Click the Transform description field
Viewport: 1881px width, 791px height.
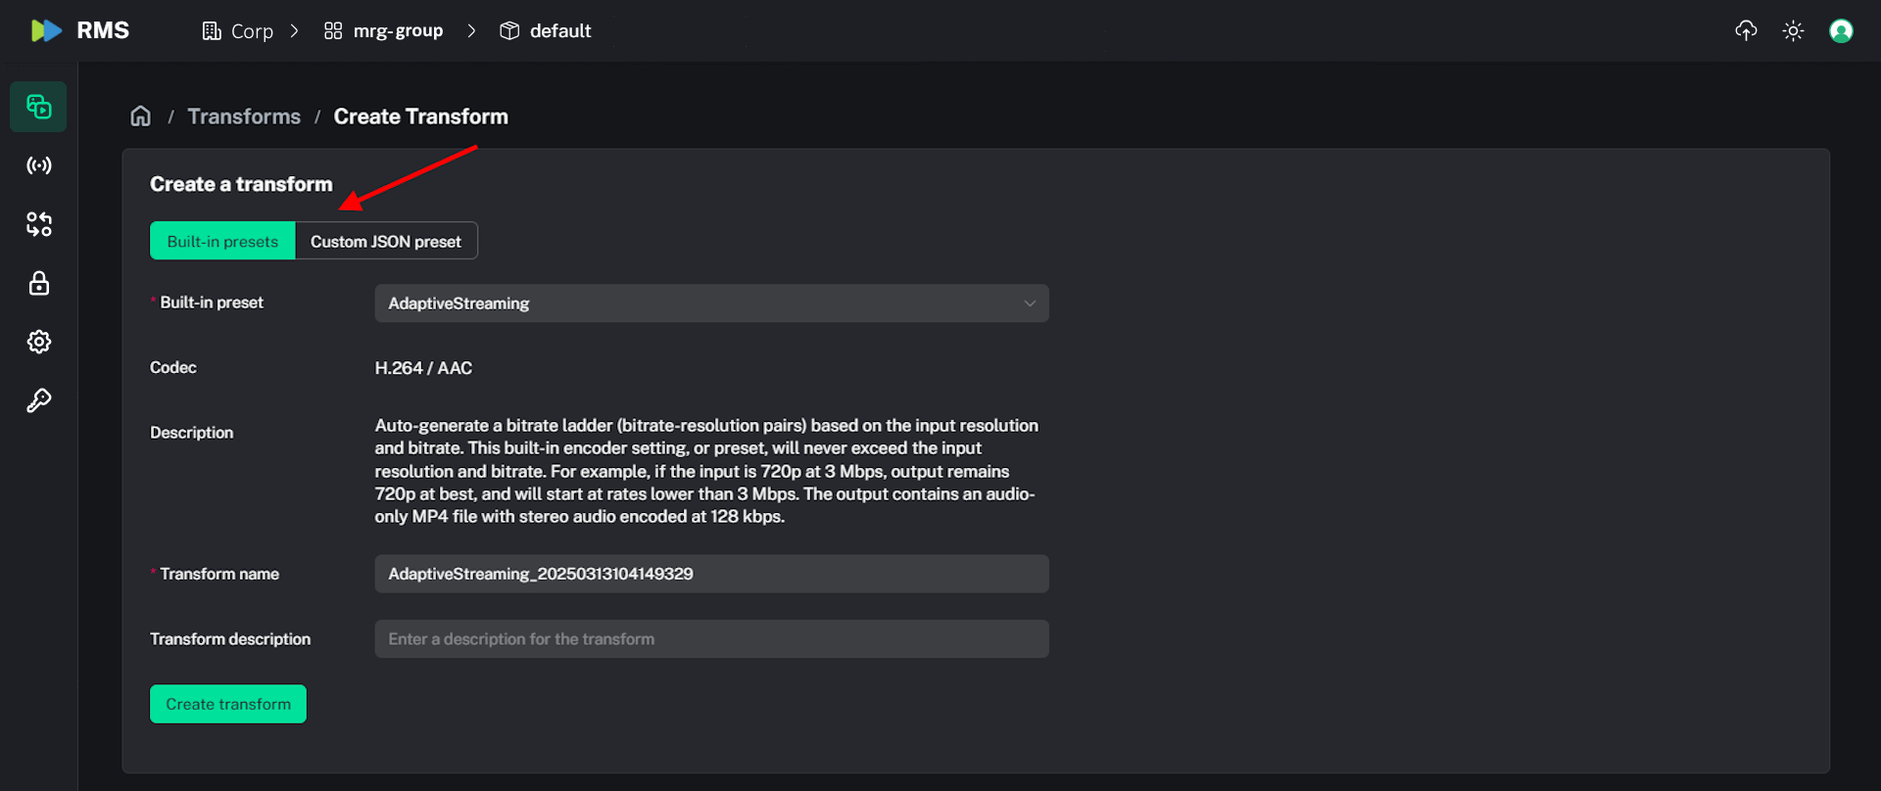tap(711, 638)
